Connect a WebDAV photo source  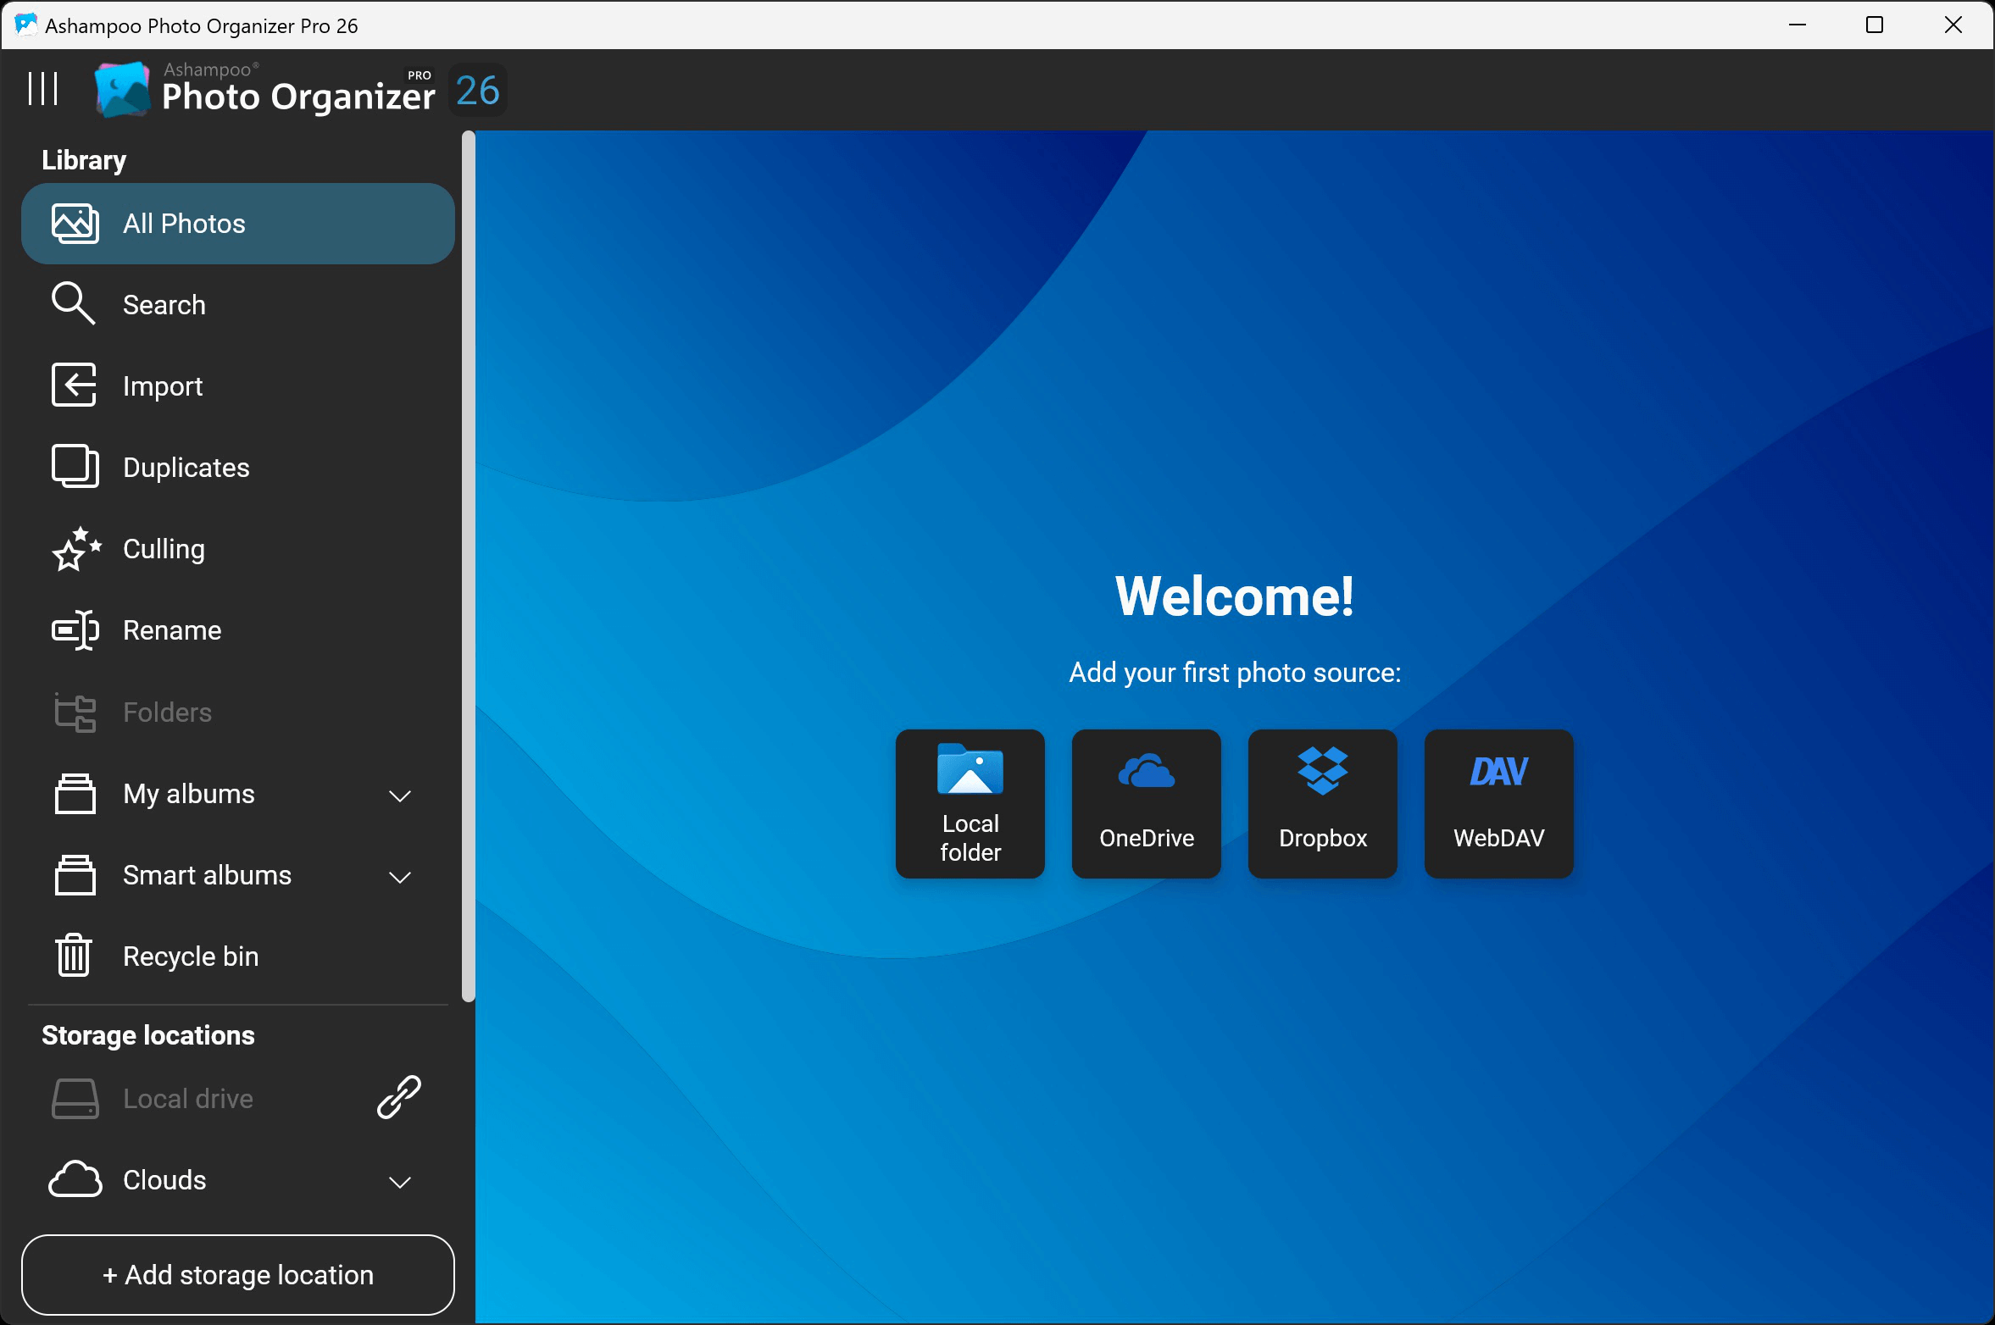tap(1497, 803)
